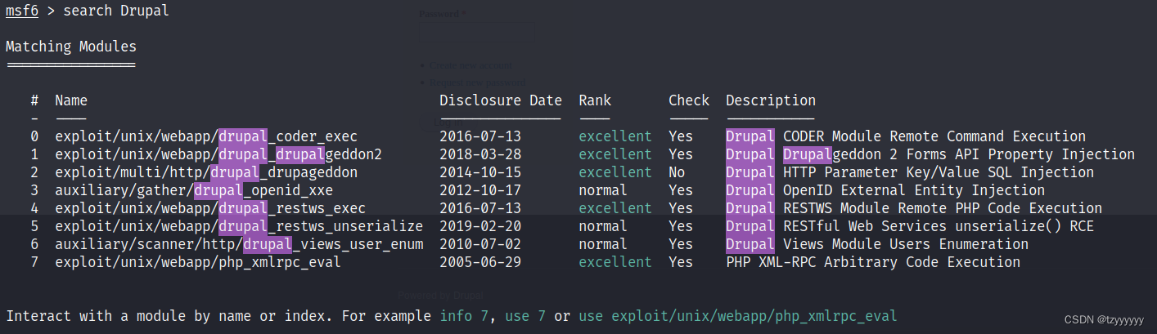This screenshot has width=1157, height=334.
Task: Click the 'Disclosure Date' column header
Action: (x=501, y=100)
